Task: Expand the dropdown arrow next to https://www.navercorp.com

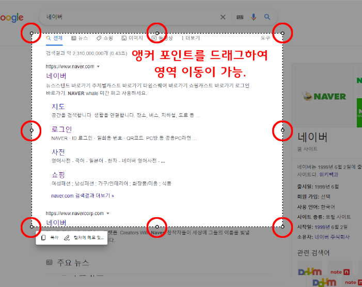Action: click(108, 214)
